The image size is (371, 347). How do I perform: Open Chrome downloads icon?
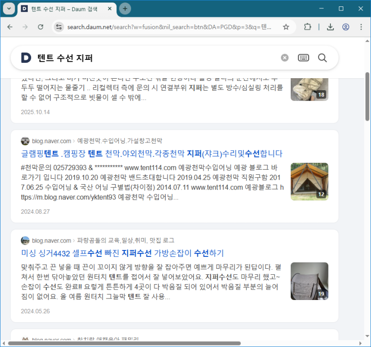(x=330, y=27)
